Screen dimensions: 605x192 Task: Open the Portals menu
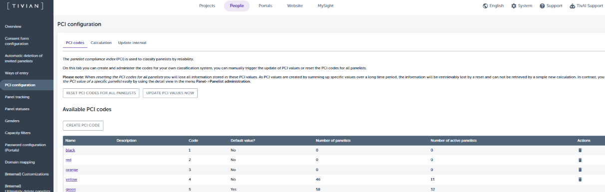point(265,6)
